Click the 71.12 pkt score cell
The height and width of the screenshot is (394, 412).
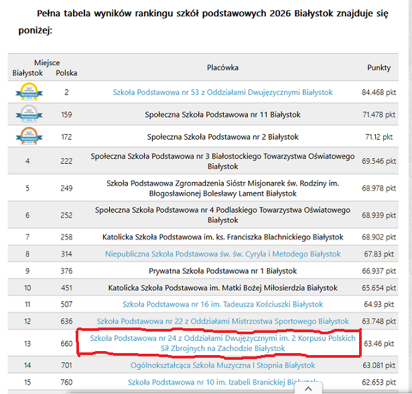[379, 137]
